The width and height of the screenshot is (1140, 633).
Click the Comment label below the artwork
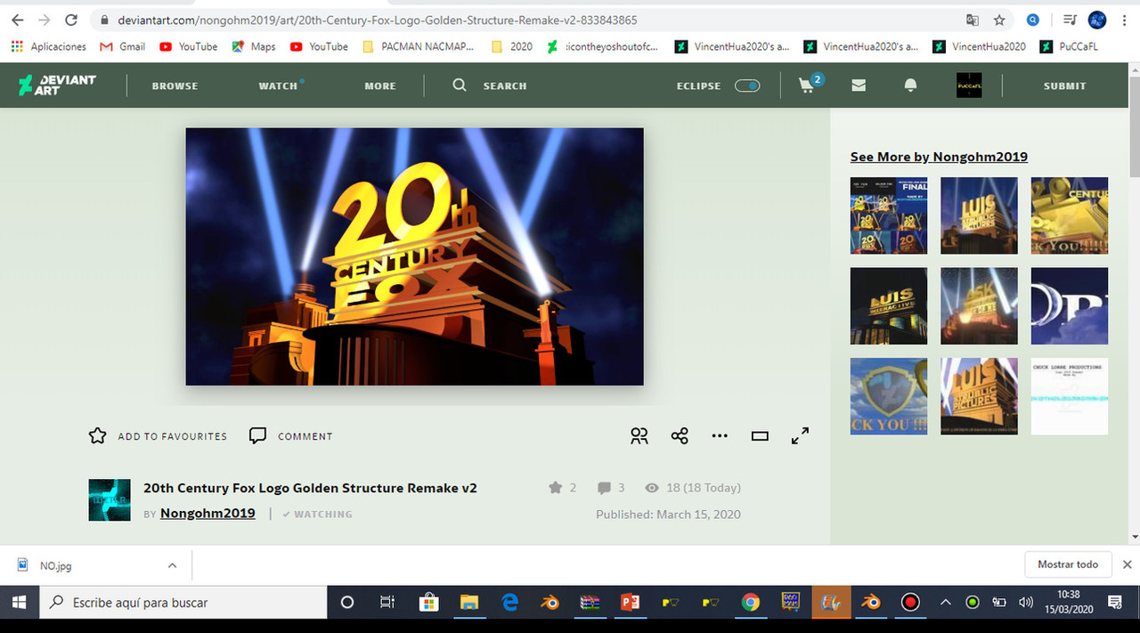pyautogui.click(x=305, y=436)
